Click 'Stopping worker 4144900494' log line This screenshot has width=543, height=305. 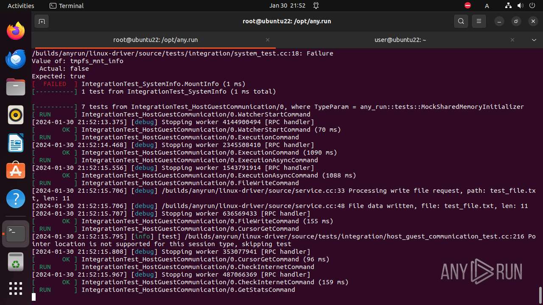tap(173, 122)
